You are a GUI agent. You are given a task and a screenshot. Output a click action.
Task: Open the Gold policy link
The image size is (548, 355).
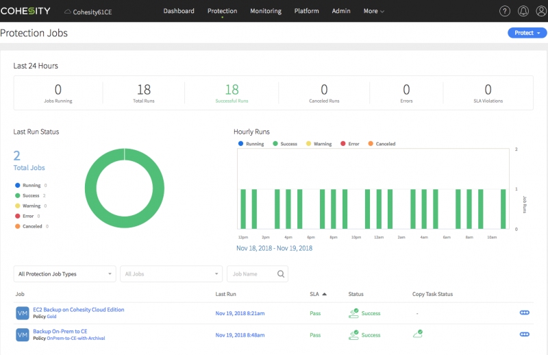coord(51,317)
